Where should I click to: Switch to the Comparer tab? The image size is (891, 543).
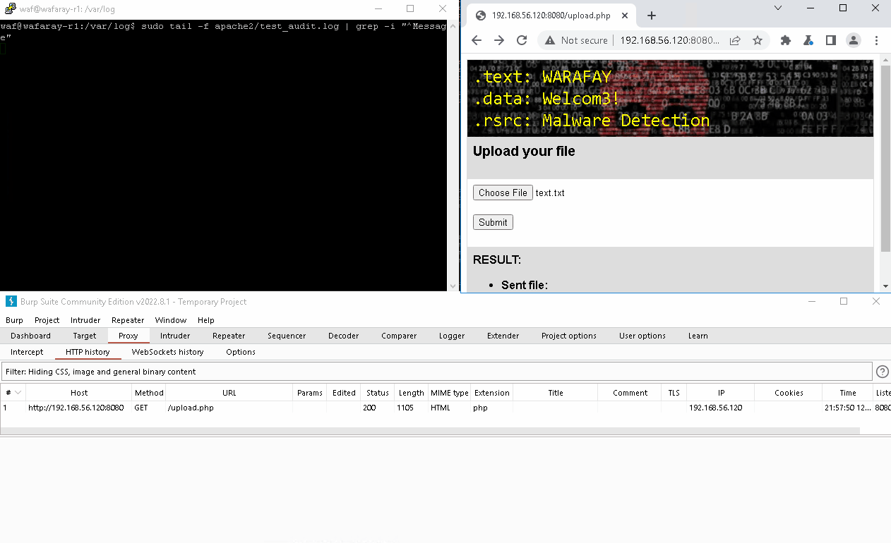(x=399, y=336)
